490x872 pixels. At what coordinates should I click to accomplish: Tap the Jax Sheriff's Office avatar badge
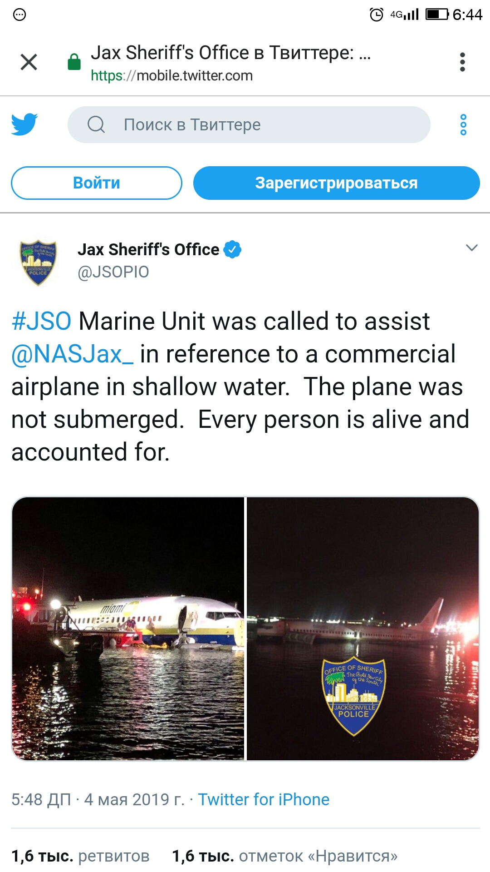tap(38, 263)
